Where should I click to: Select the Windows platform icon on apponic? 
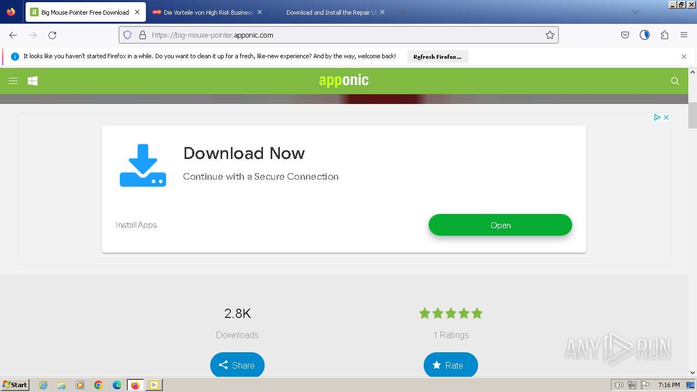pyautogui.click(x=33, y=81)
